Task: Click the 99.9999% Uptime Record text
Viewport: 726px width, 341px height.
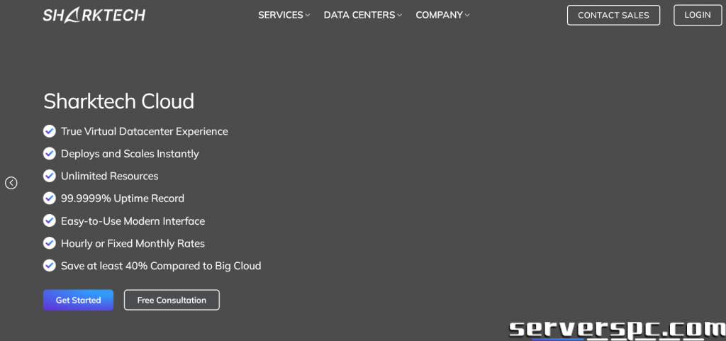Action: pos(122,199)
